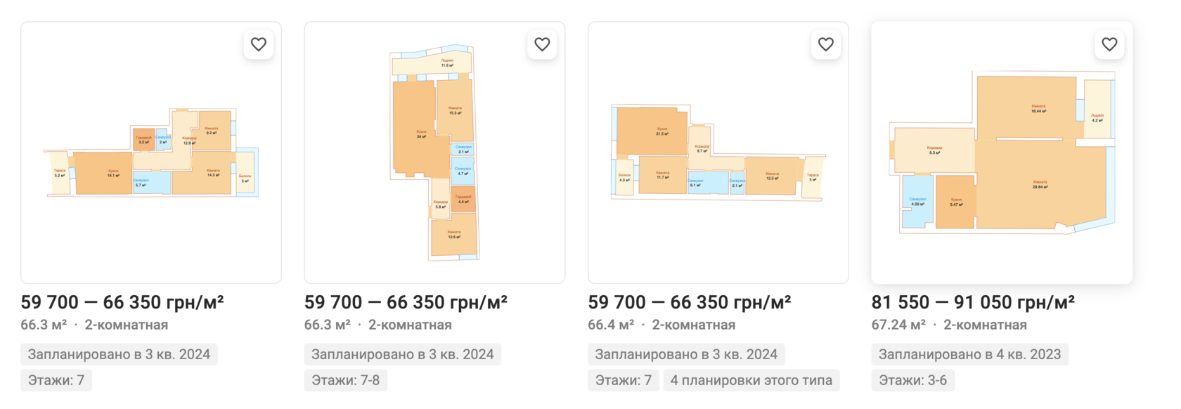Open floor plan of the 67.24 м² apartment
The width and height of the screenshot is (1181, 409).
point(1002,152)
